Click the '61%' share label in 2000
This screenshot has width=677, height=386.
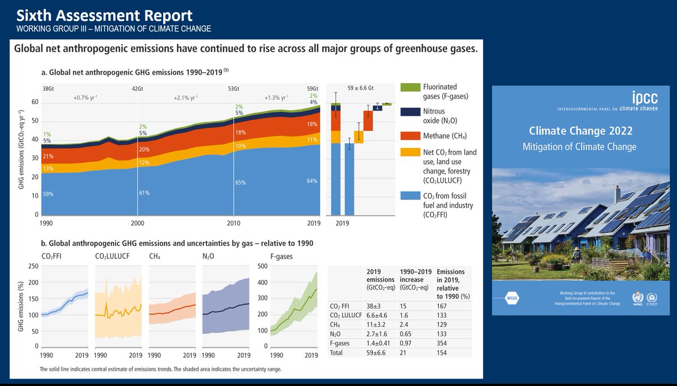[x=145, y=192]
